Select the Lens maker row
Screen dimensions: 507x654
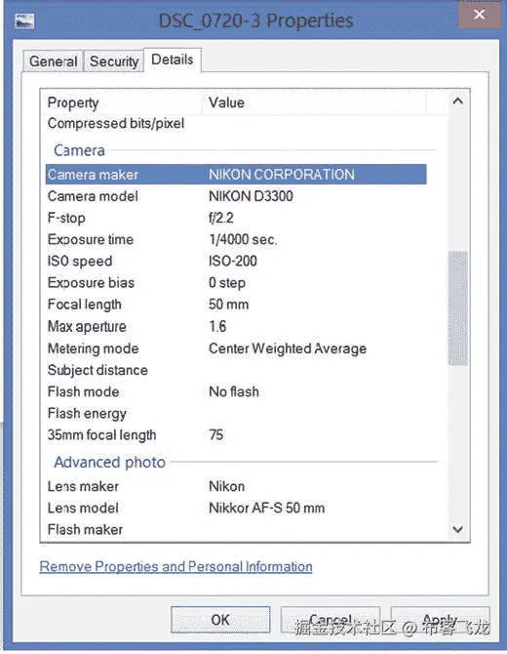coord(236,486)
